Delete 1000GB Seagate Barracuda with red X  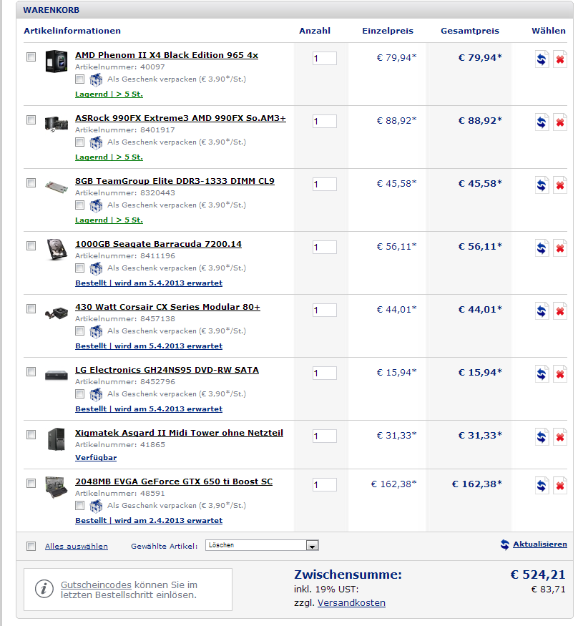(x=560, y=248)
